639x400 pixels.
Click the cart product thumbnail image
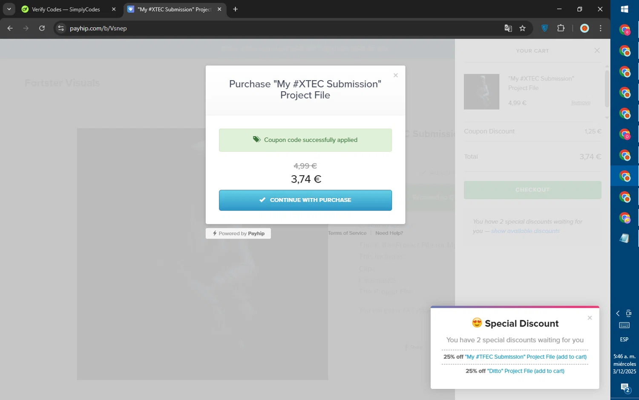coord(481,92)
